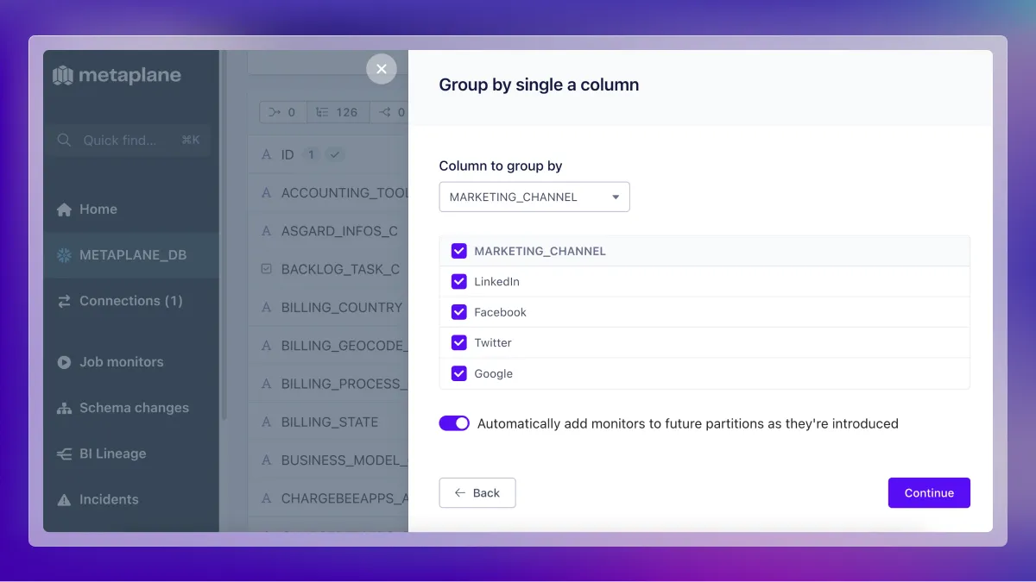This screenshot has height=582, width=1036.
Task: Uncheck the Twitter checkbox
Action: pos(459,342)
